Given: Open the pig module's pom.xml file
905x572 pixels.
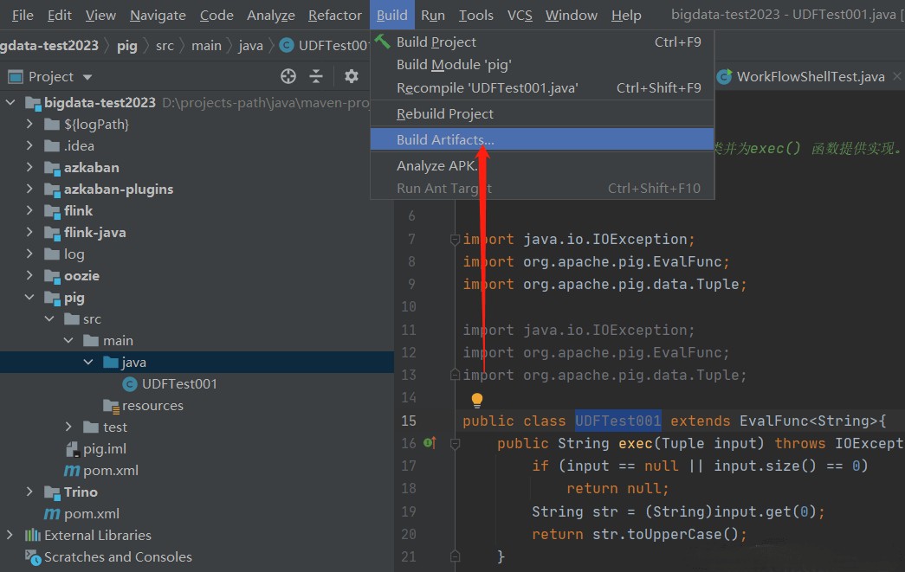Looking at the screenshot, I should pos(111,470).
